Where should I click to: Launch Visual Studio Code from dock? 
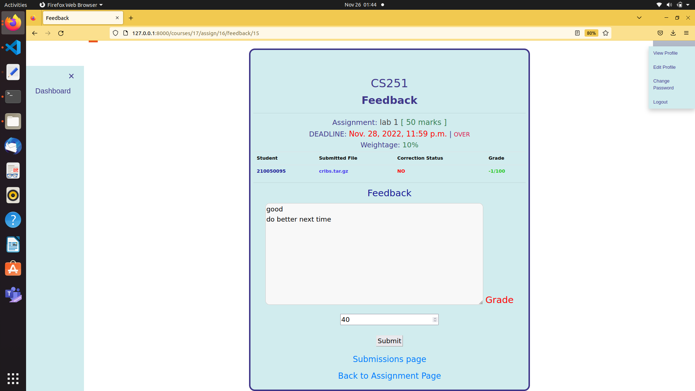(13, 47)
